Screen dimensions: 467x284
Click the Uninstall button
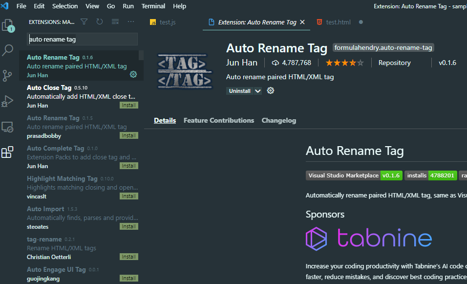240,91
